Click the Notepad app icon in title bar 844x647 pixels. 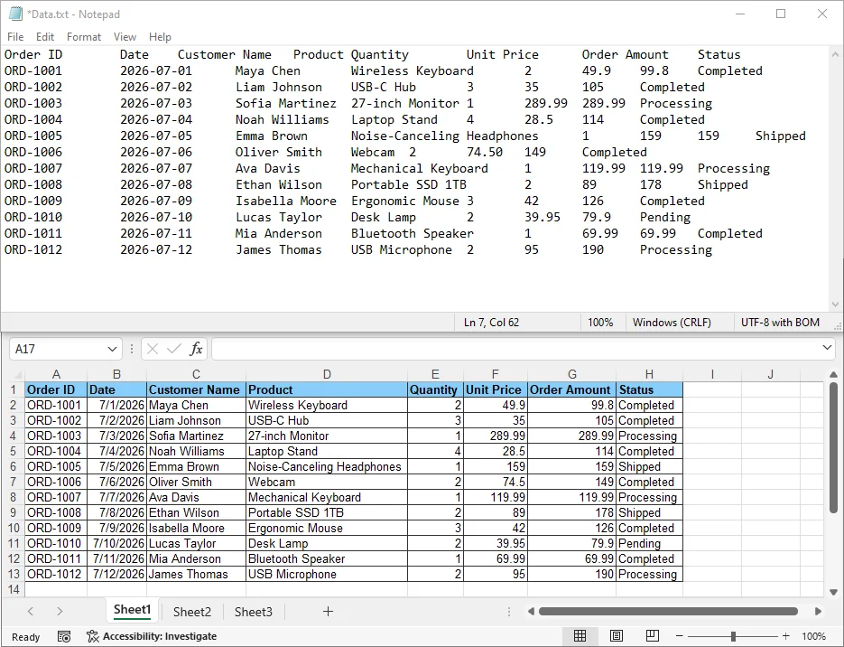[15, 14]
